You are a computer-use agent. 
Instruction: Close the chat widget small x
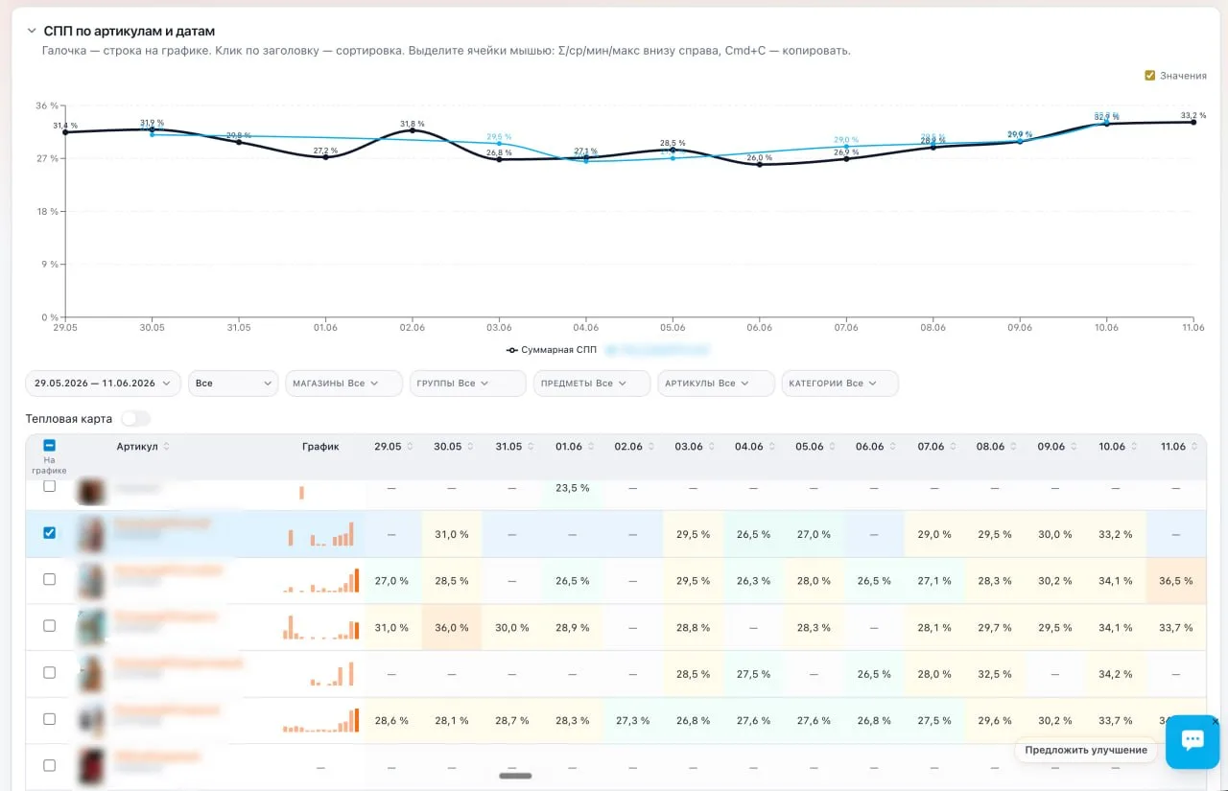[1215, 721]
